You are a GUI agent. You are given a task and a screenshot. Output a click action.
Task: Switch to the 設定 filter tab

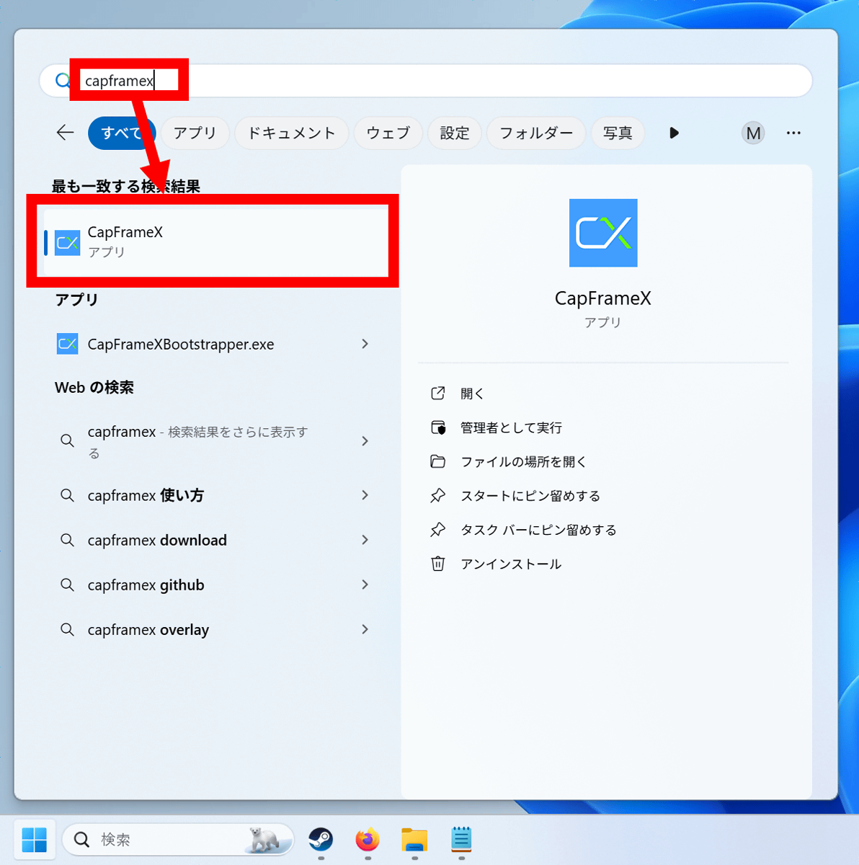coord(455,133)
